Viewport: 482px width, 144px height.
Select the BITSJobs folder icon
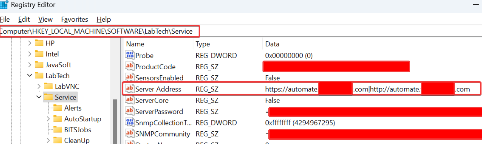(x=58, y=130)
